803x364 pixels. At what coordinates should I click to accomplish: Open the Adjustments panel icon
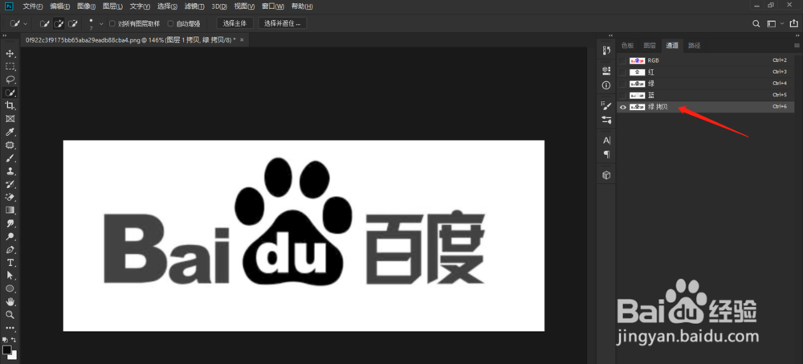(x=606, y=120)
